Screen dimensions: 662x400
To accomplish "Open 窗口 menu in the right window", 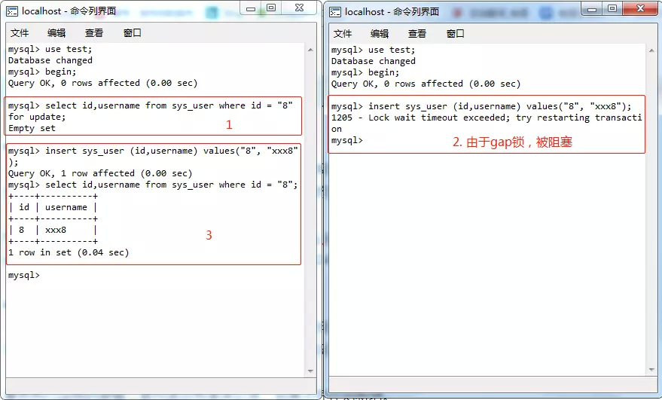I will pos(456,34).
